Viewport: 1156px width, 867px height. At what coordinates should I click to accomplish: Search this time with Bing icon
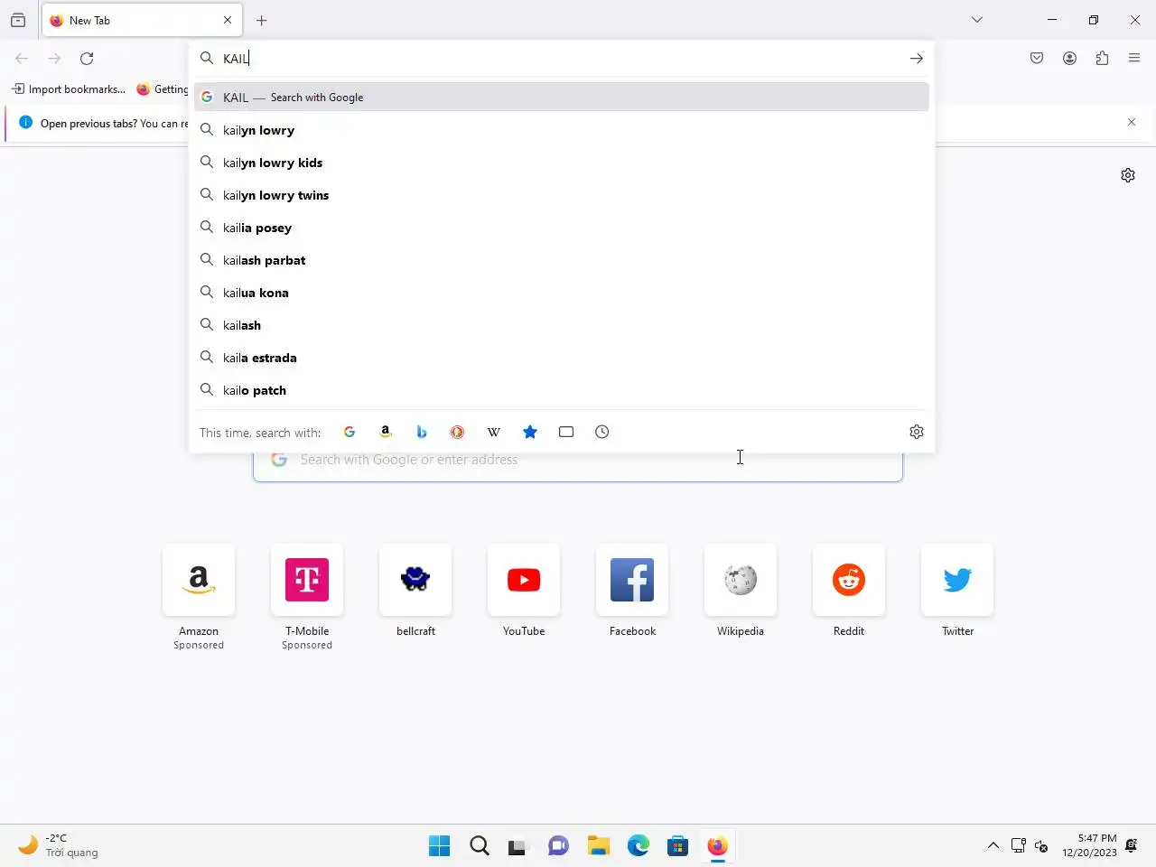[422, 432]
